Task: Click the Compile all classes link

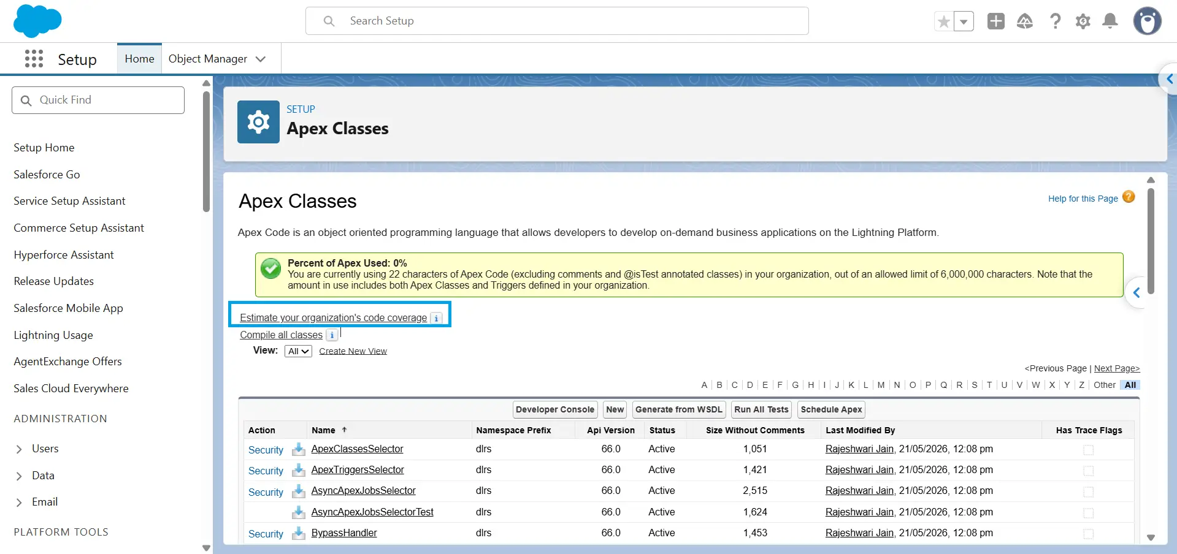Action: point(281,335)
